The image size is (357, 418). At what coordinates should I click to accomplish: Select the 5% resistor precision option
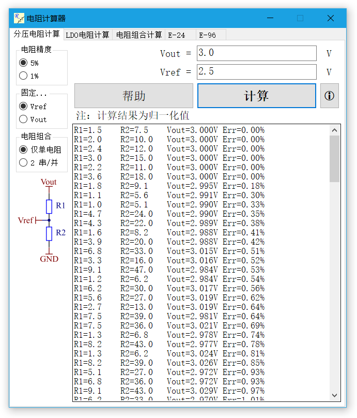[x=23, y=63]
